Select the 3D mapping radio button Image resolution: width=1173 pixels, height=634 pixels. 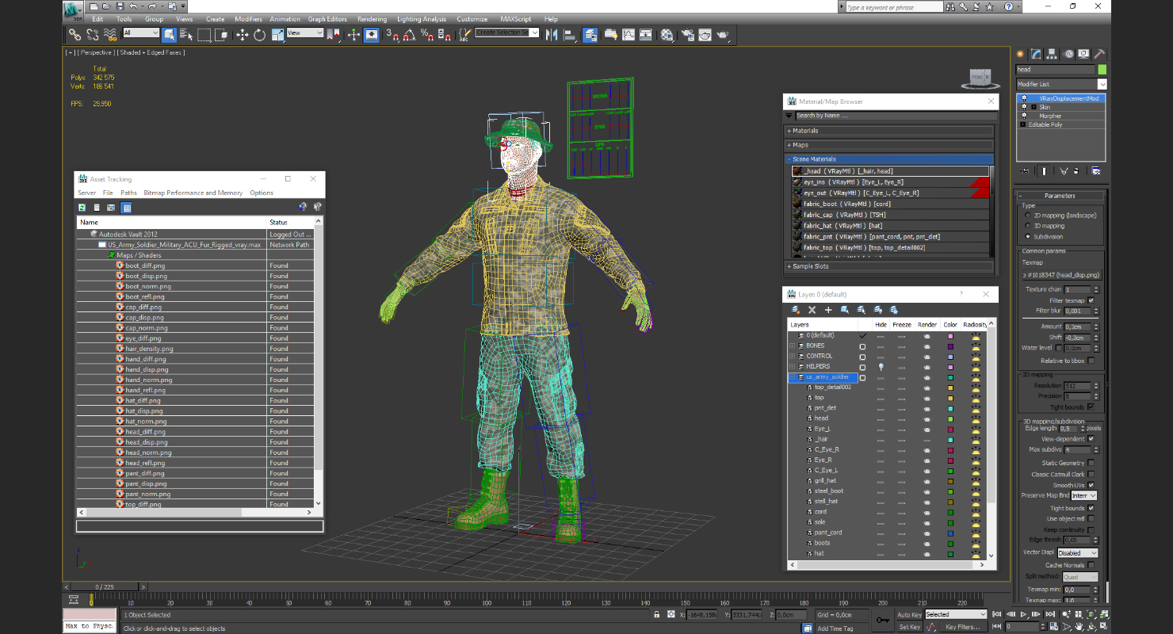1029,226
